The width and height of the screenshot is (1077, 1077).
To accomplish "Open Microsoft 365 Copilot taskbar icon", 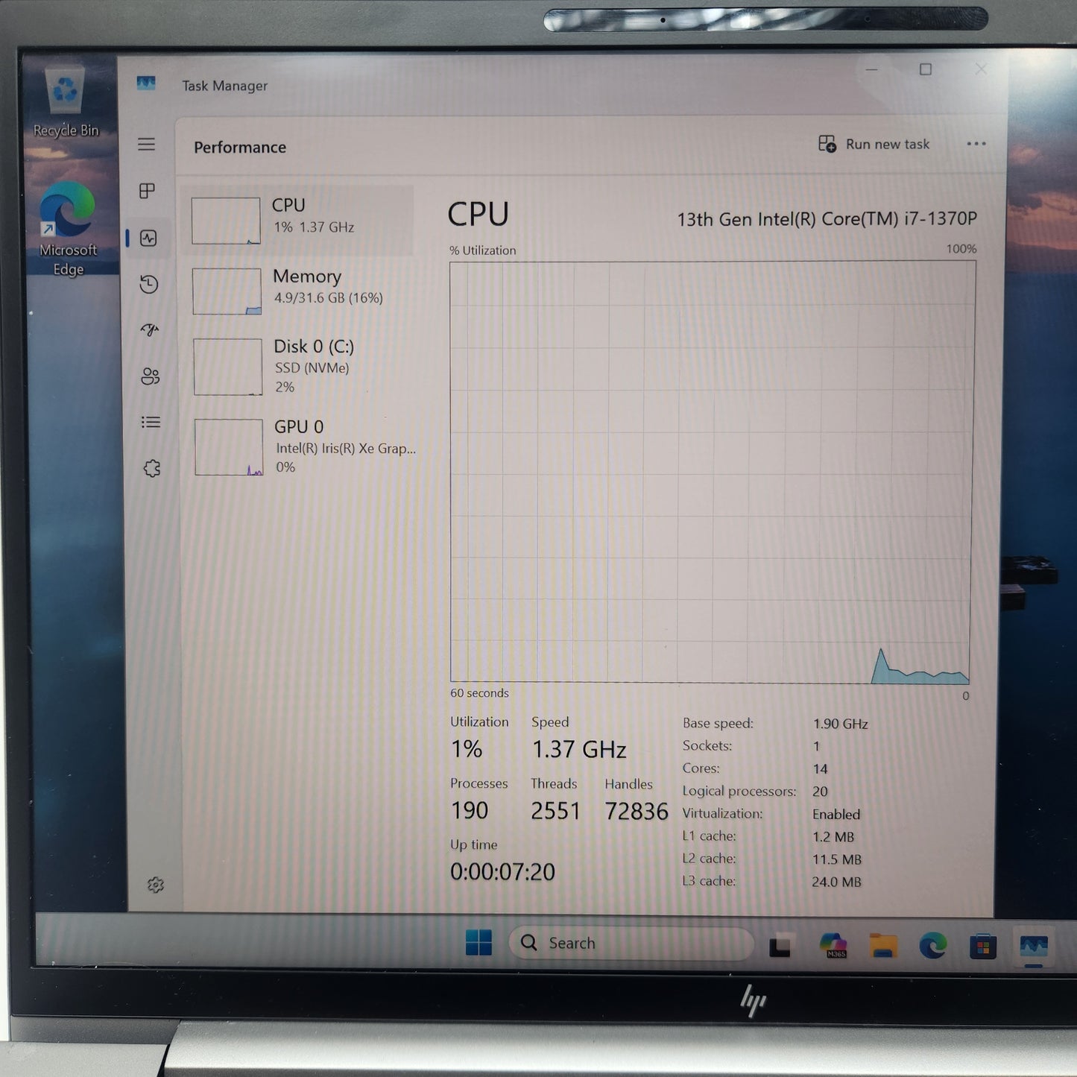I will 833,945.
